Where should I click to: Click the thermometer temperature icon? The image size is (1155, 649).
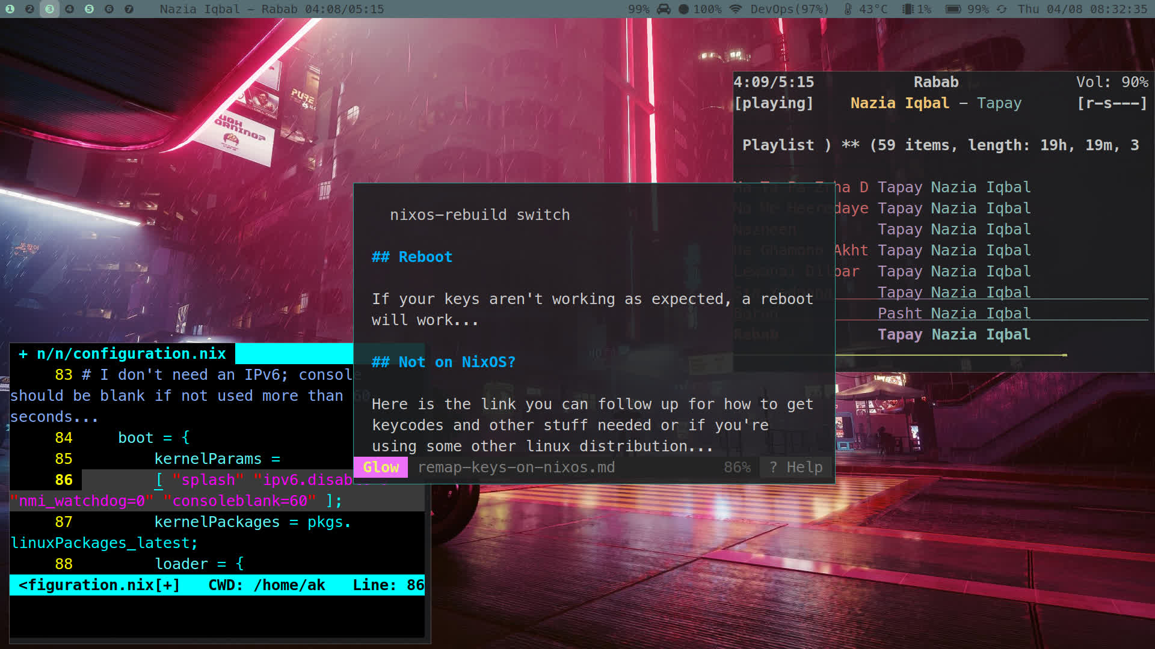point(848,9)
